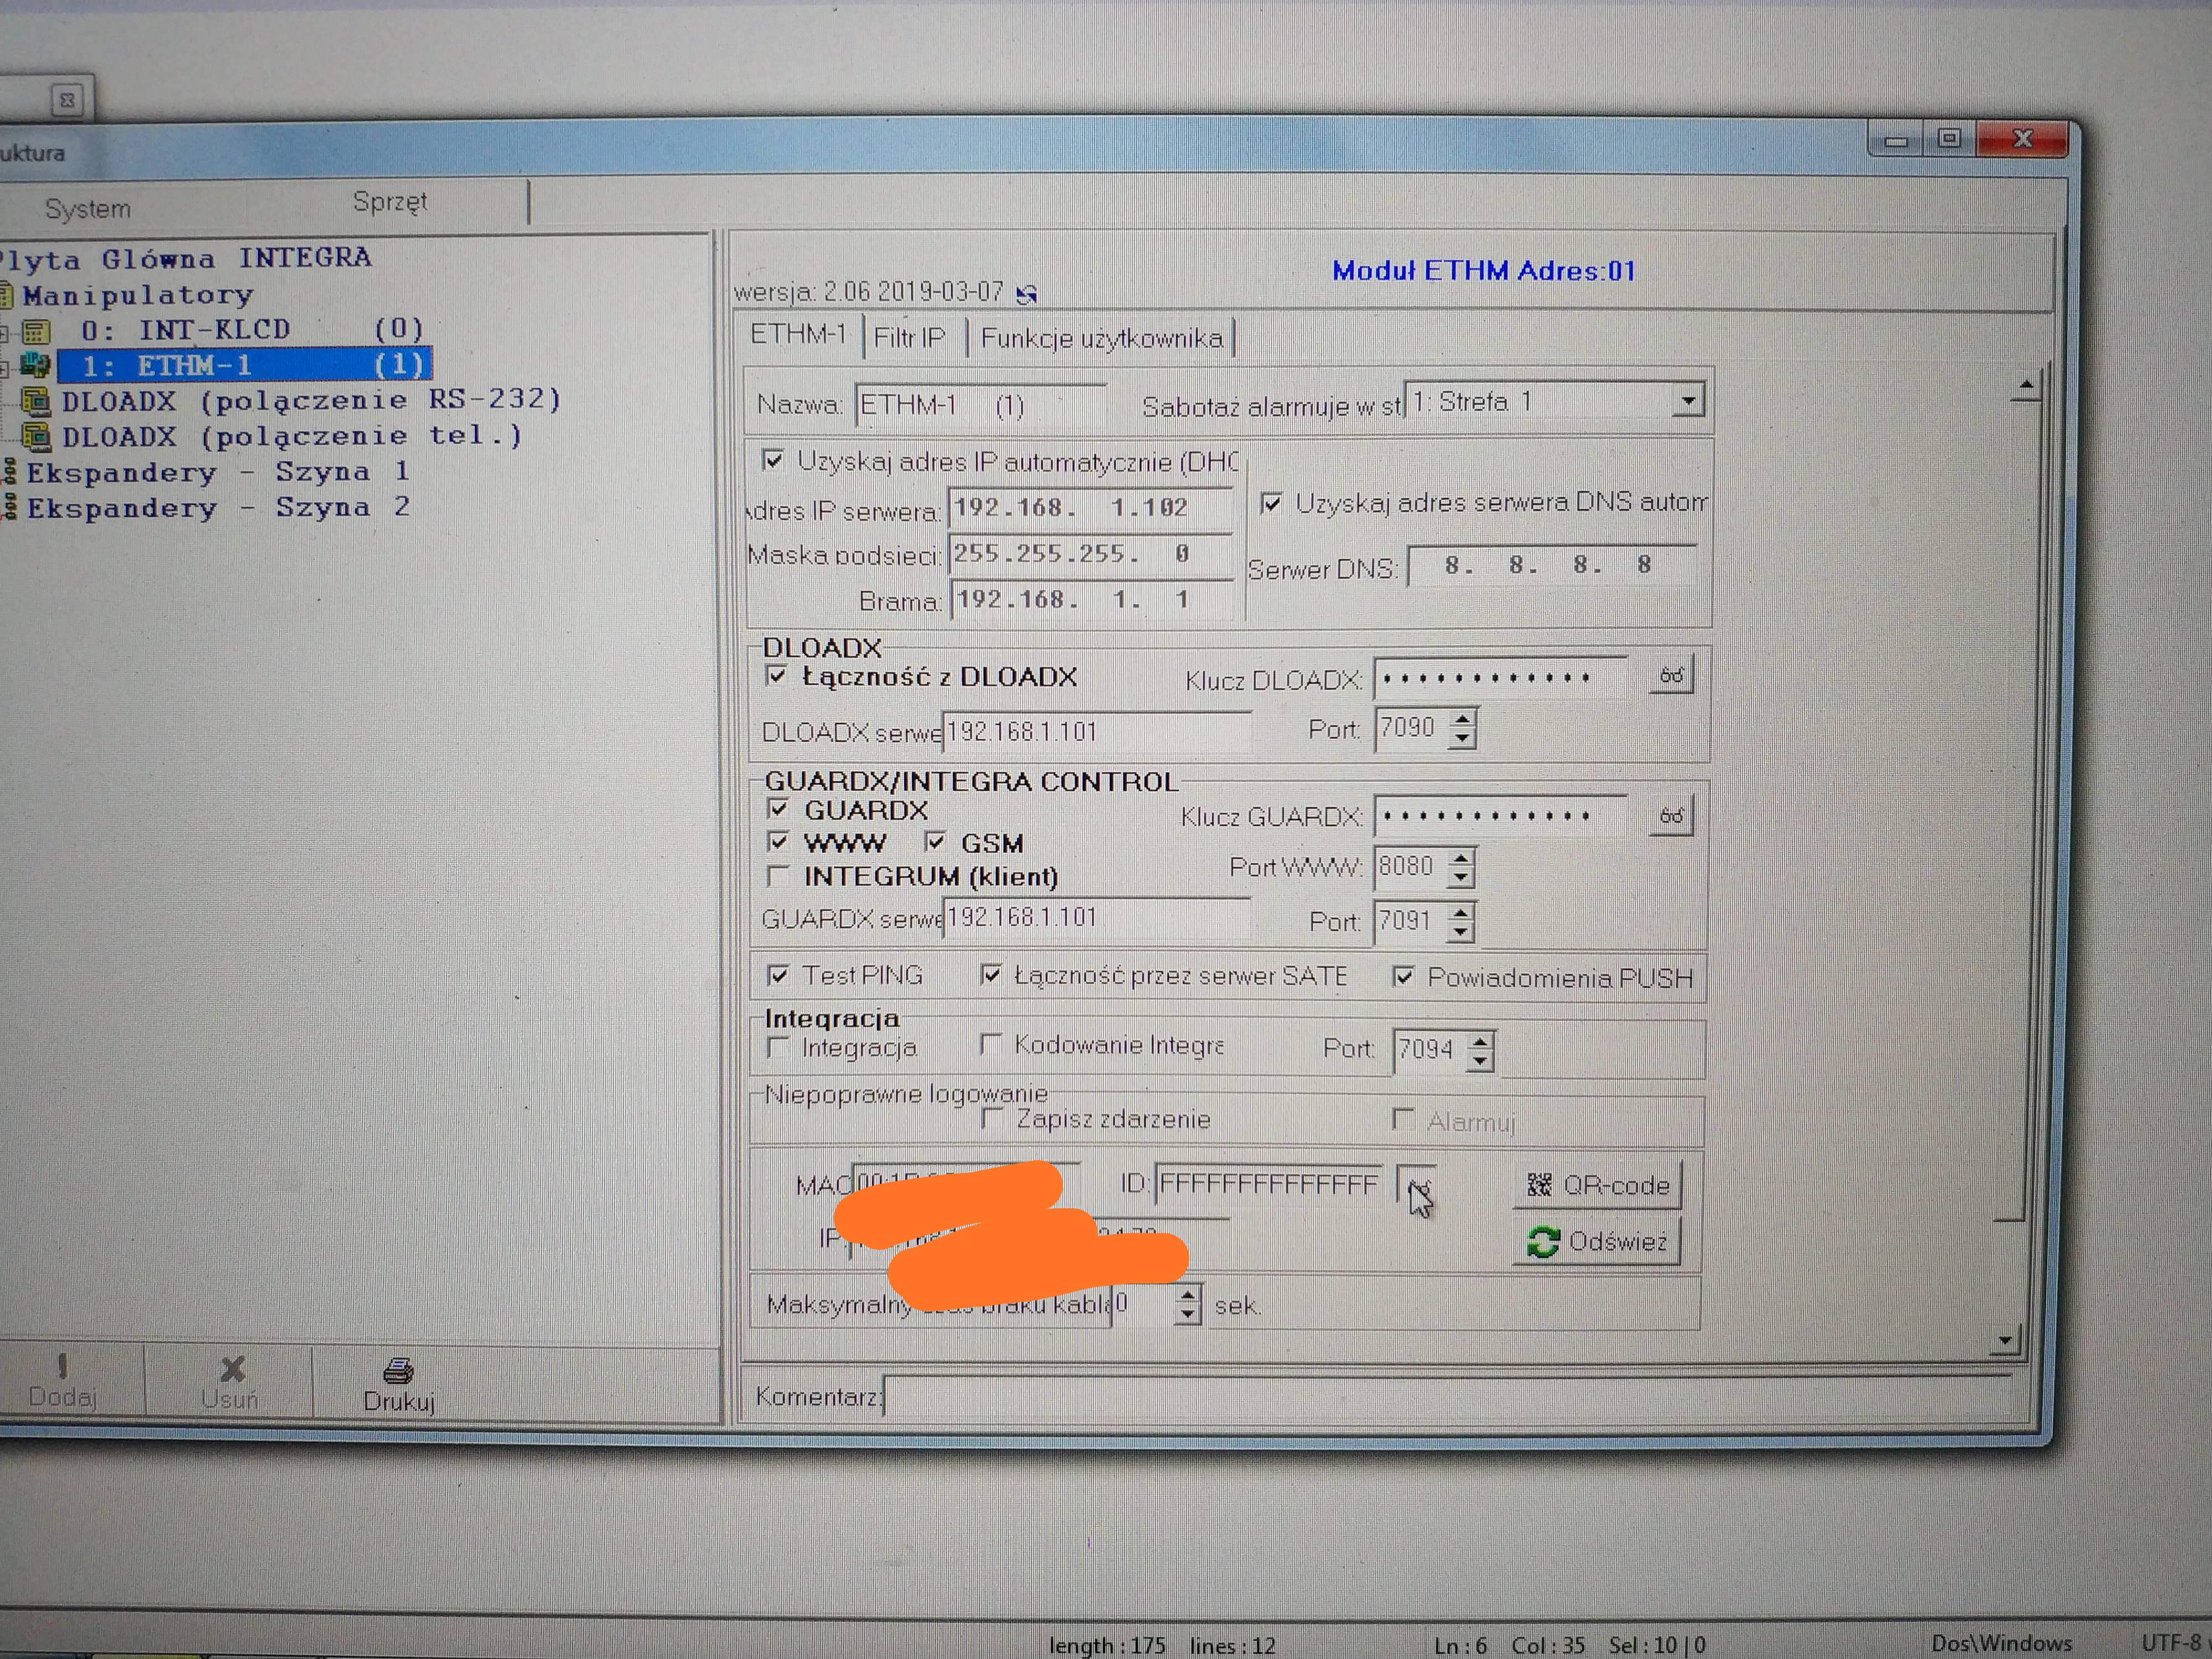Close small background window with X box
This screenshot has width=2212, height=1659.
click(x=67, y=100)
